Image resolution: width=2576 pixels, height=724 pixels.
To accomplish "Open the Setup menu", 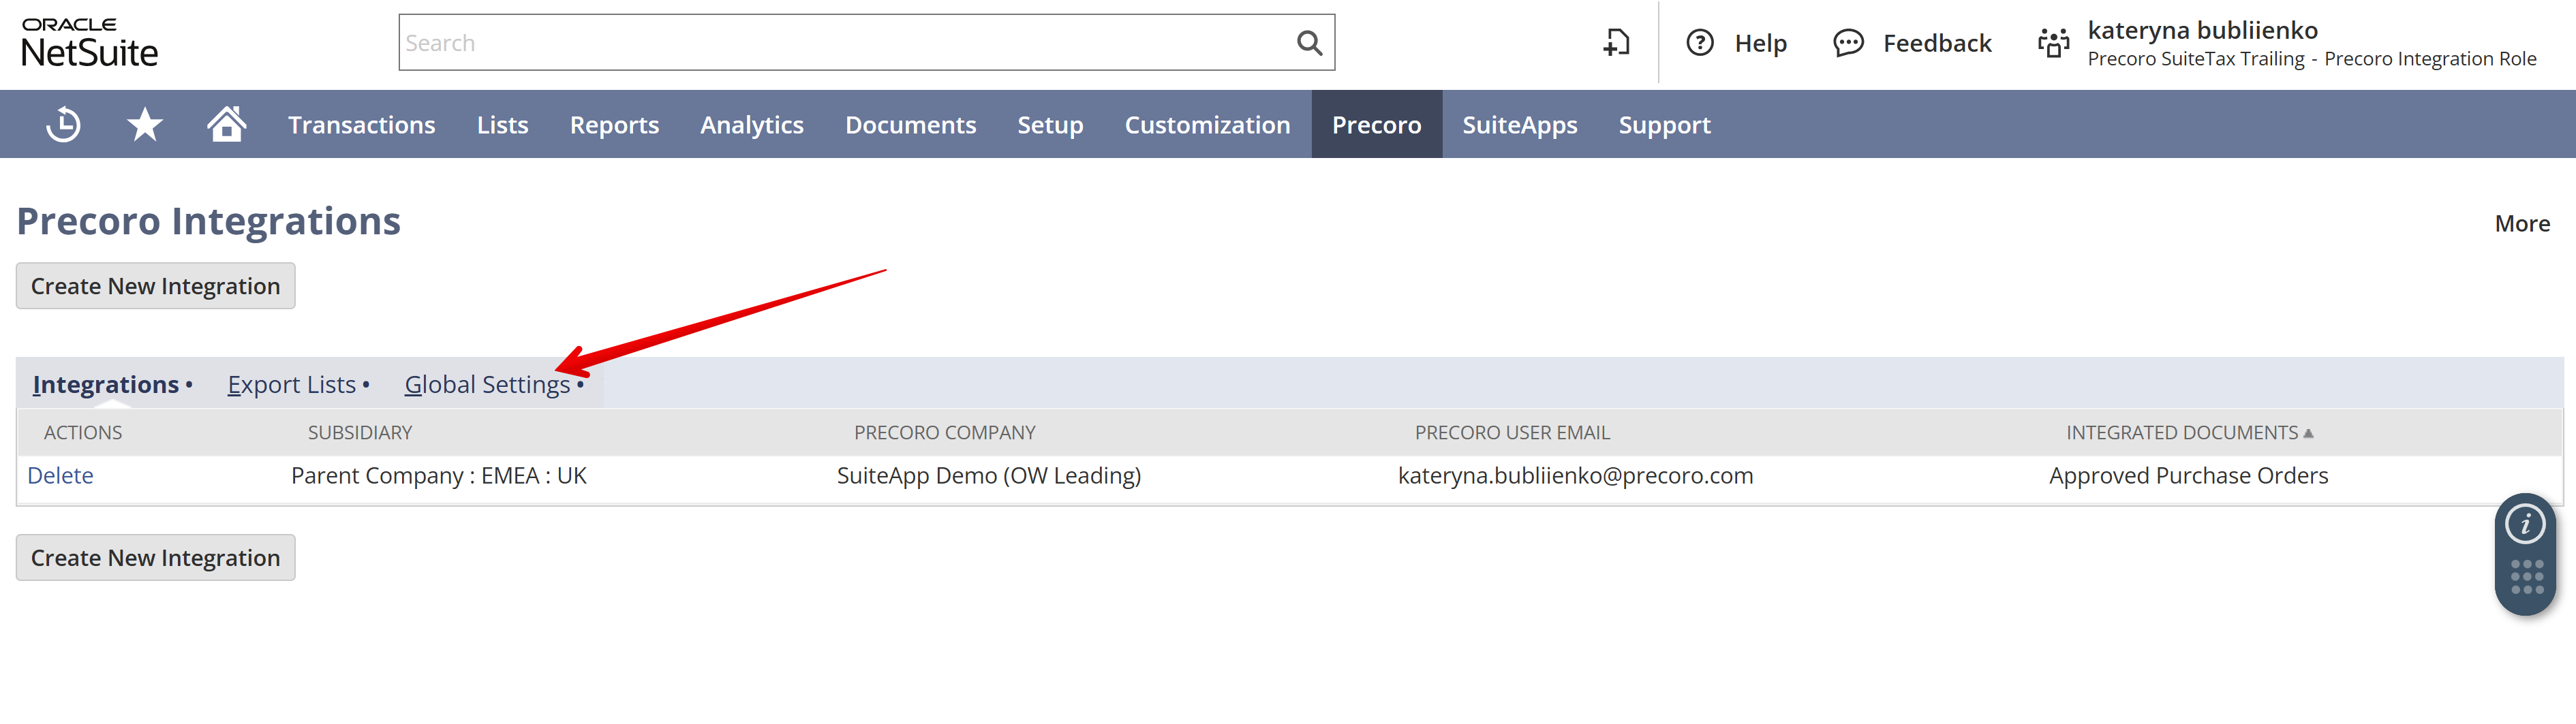I will pyautogui.click(x=1050, y=125).
